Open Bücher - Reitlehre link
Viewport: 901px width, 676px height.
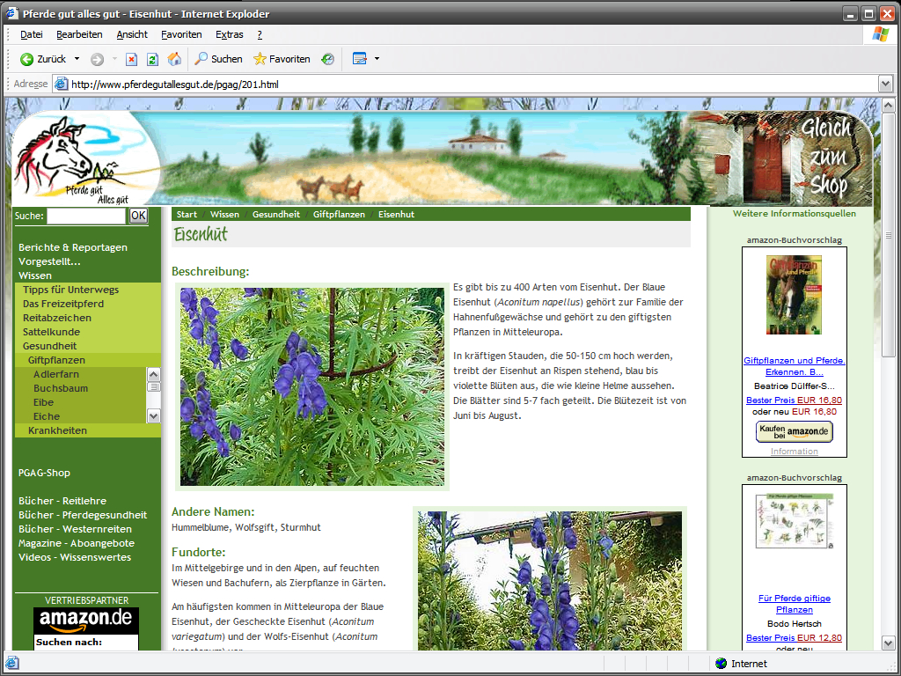(62, 501)
